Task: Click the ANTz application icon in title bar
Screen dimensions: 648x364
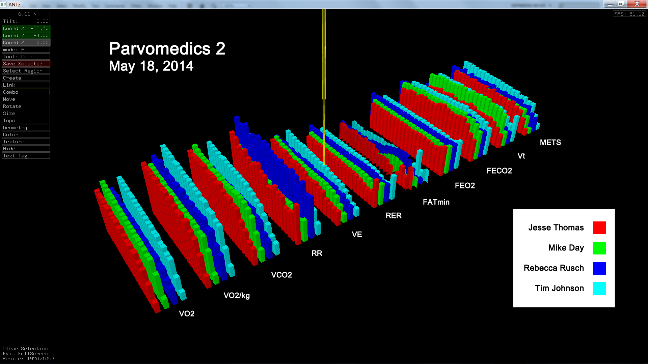Action: tap(3, 4)
